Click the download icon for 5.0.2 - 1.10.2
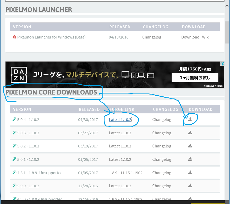Image resolution: width=230 pixels, height=204 pixels. [x=190, y=146]
